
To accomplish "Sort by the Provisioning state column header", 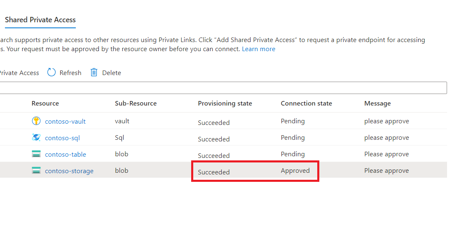I will 225,103.
